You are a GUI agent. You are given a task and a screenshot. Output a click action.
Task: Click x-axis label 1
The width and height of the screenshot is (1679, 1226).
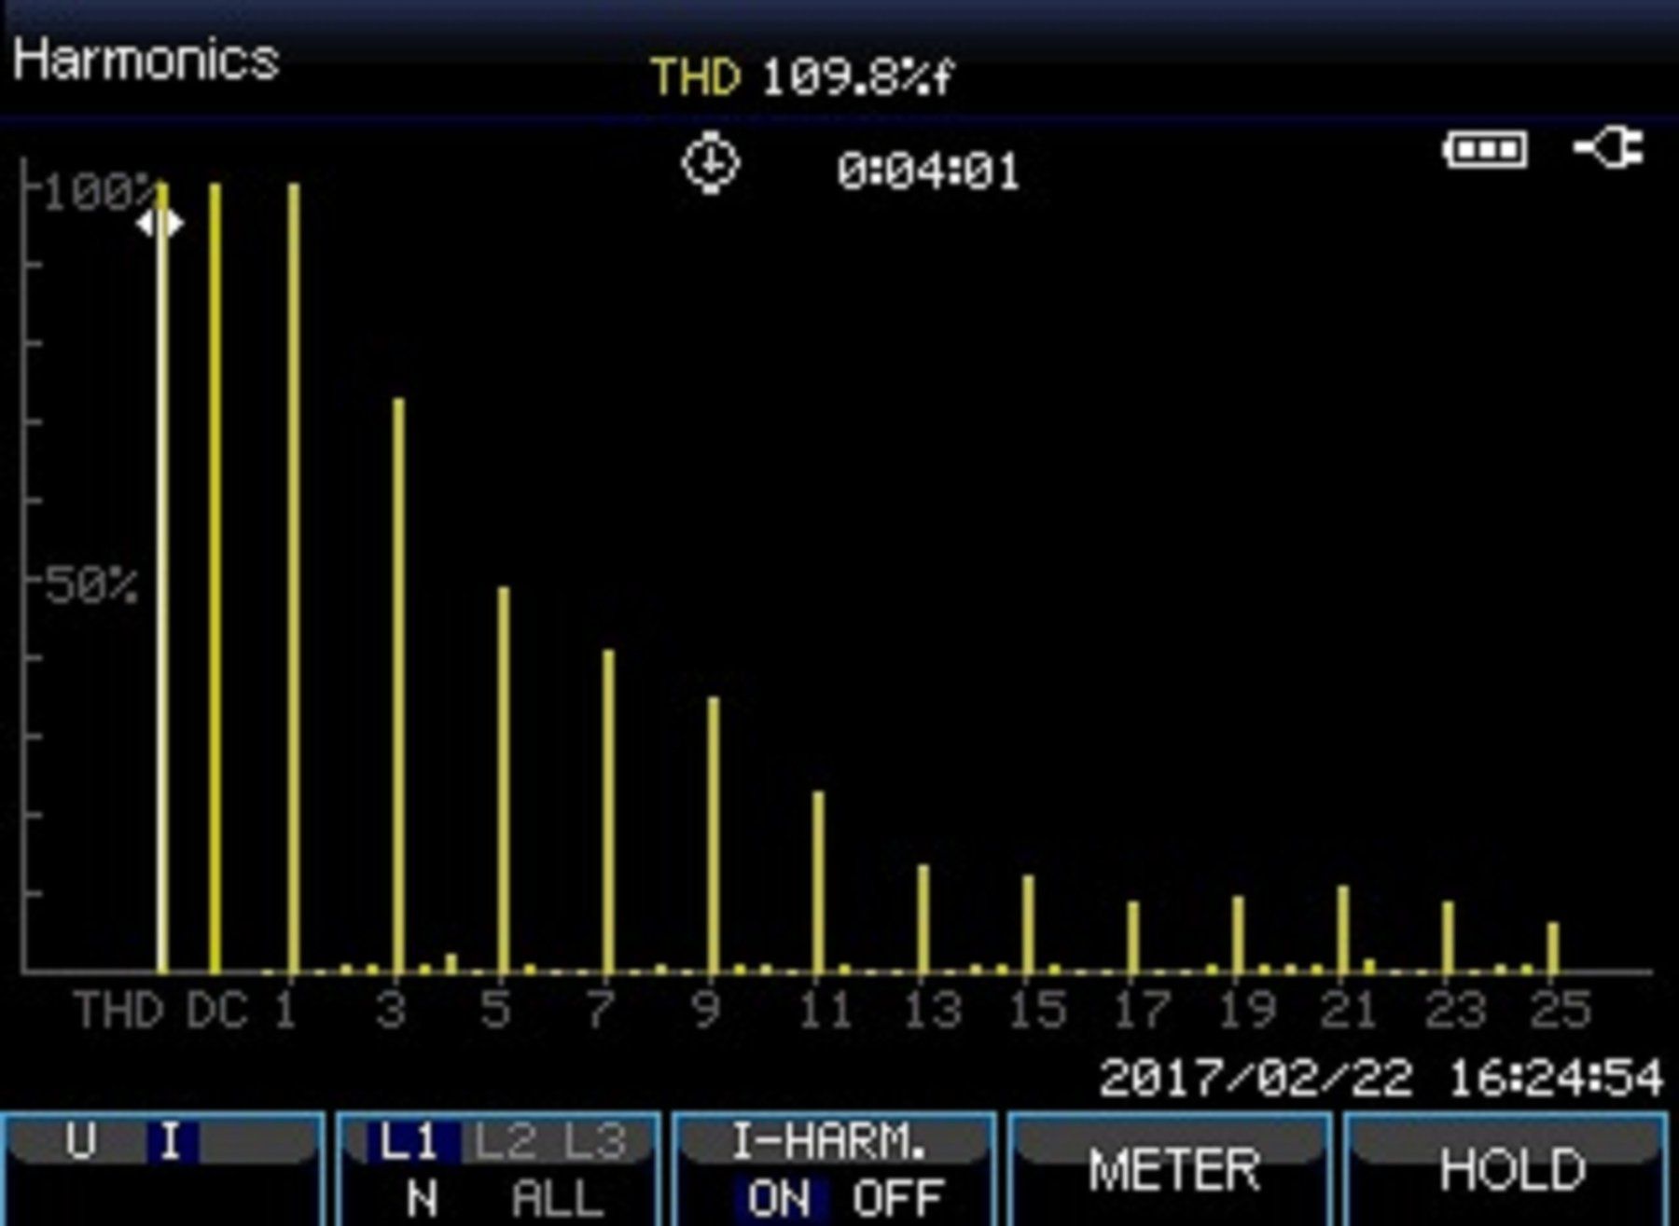285,1010
